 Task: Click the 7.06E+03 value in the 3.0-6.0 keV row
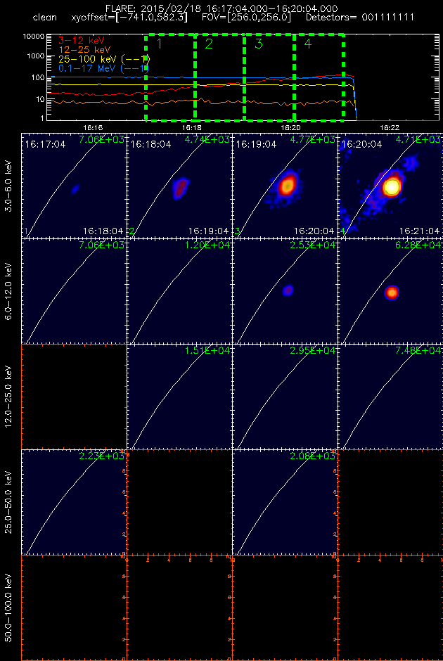coord(101,139)
